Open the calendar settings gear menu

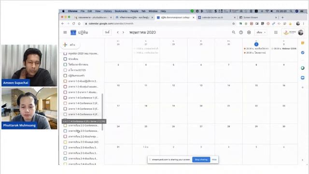coord(249,32)
